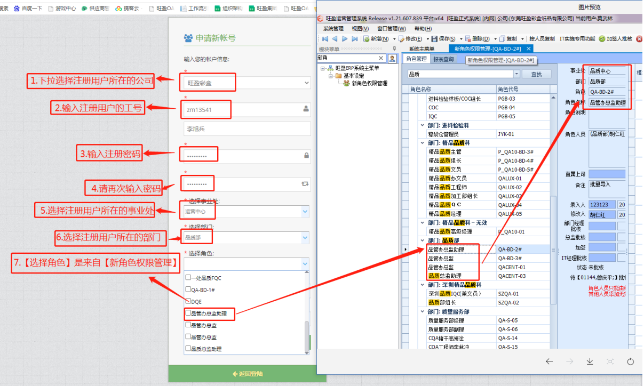
Task: Open 组织架构 bookmark
Action: click(229, 9)
